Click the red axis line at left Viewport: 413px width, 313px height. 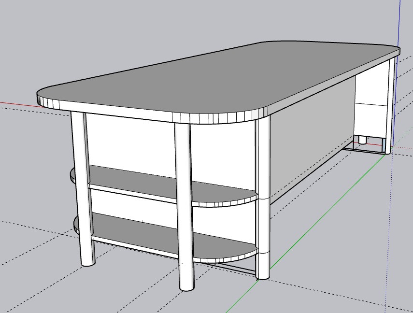[19, 104]
